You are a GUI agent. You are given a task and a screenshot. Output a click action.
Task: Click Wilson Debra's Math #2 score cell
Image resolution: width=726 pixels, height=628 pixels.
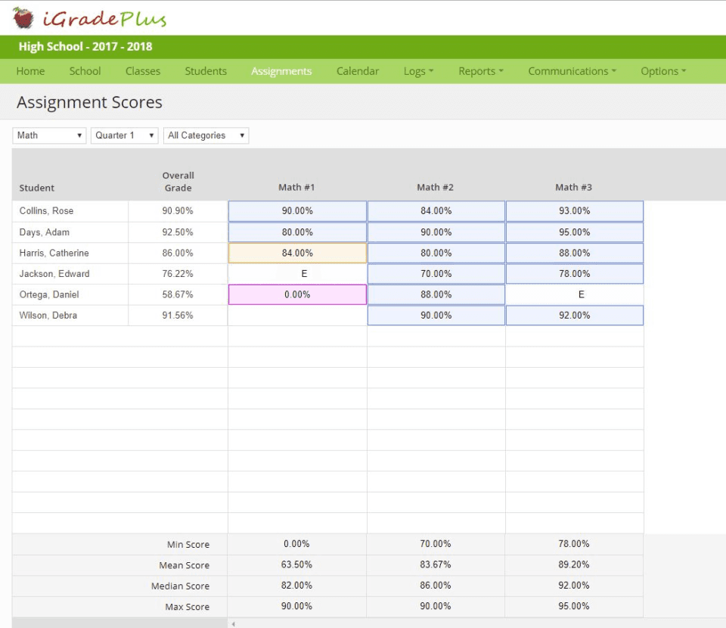[436, 315]
